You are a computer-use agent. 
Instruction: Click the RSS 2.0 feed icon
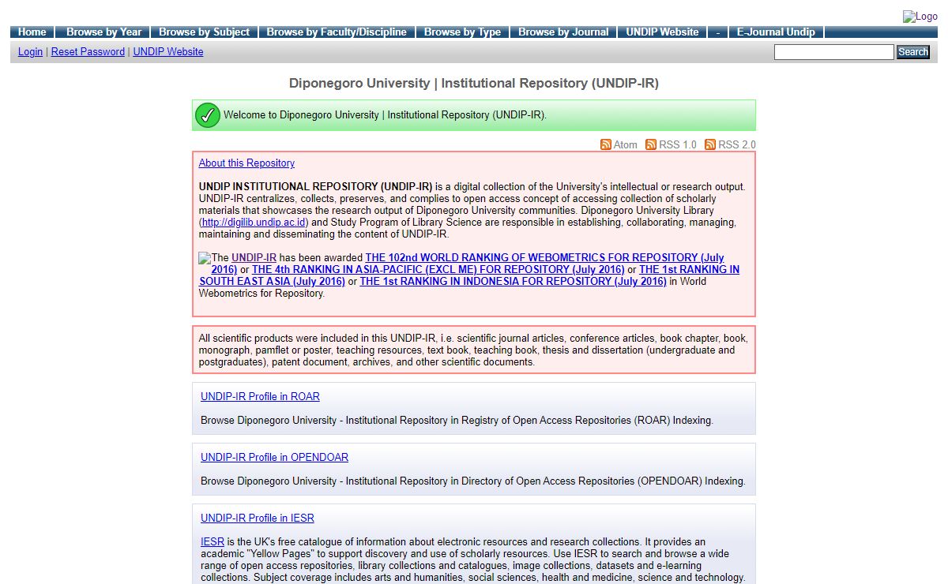click(710, 144)
